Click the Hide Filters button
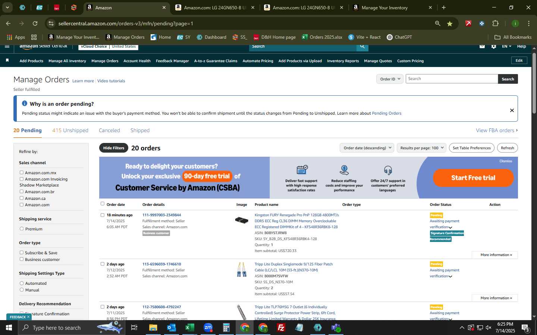The width and height of the screenshot is (537, 335). coord(114,148)
